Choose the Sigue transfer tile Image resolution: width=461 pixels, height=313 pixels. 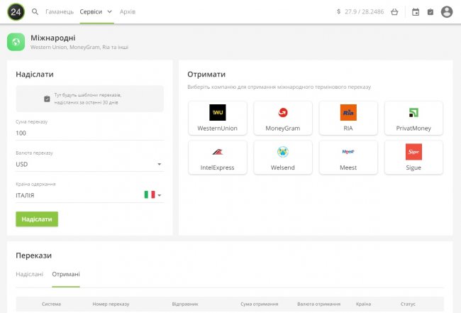[x=413, y=157]
